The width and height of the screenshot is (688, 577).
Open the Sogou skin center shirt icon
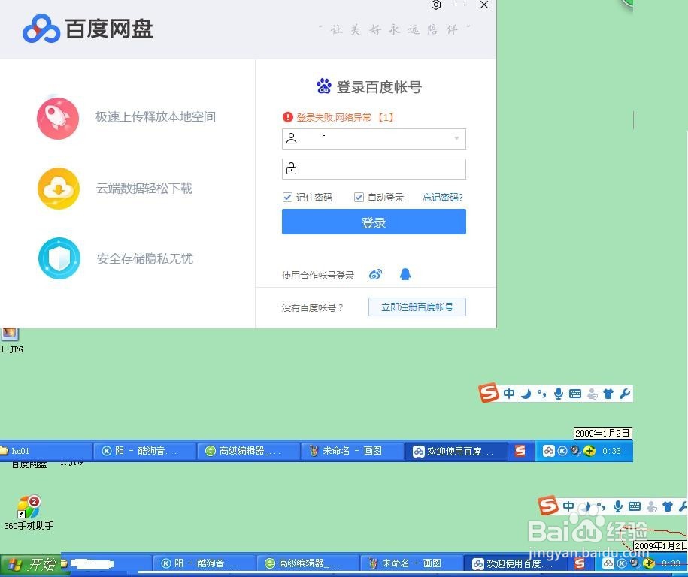(x=608, y=393)
